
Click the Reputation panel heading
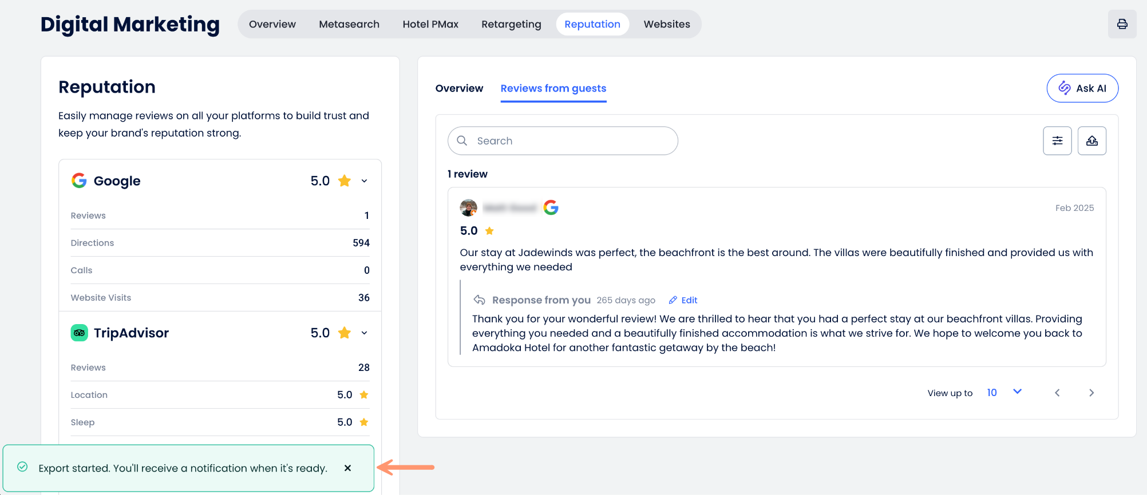coord(107,87)
